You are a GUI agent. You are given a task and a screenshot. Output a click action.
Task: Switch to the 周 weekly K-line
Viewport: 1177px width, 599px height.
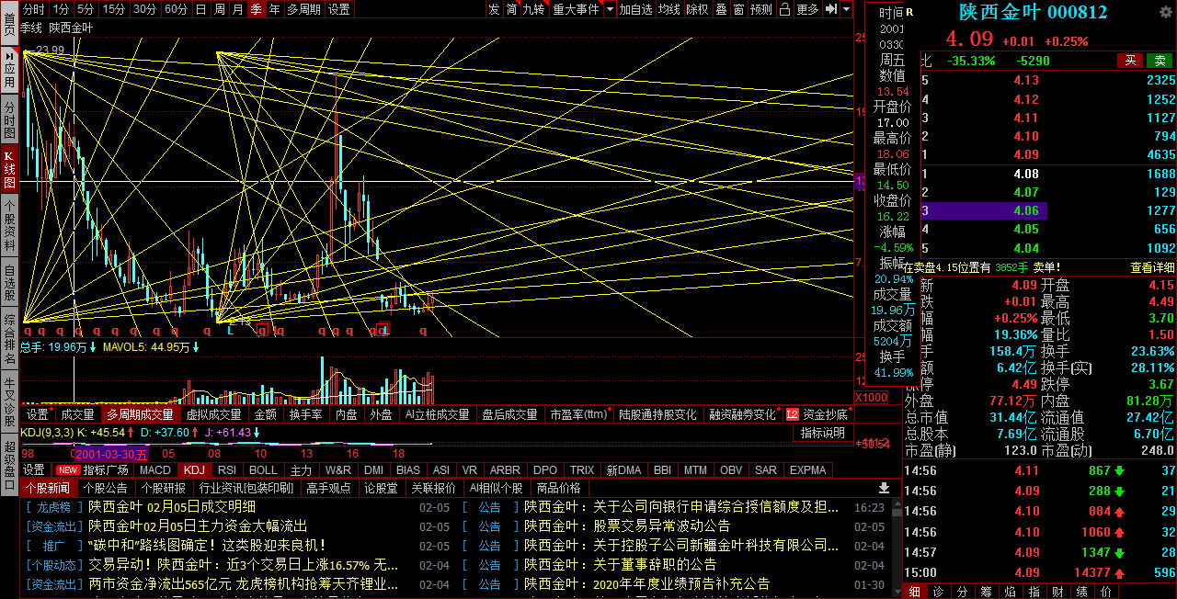click(219, 9)
